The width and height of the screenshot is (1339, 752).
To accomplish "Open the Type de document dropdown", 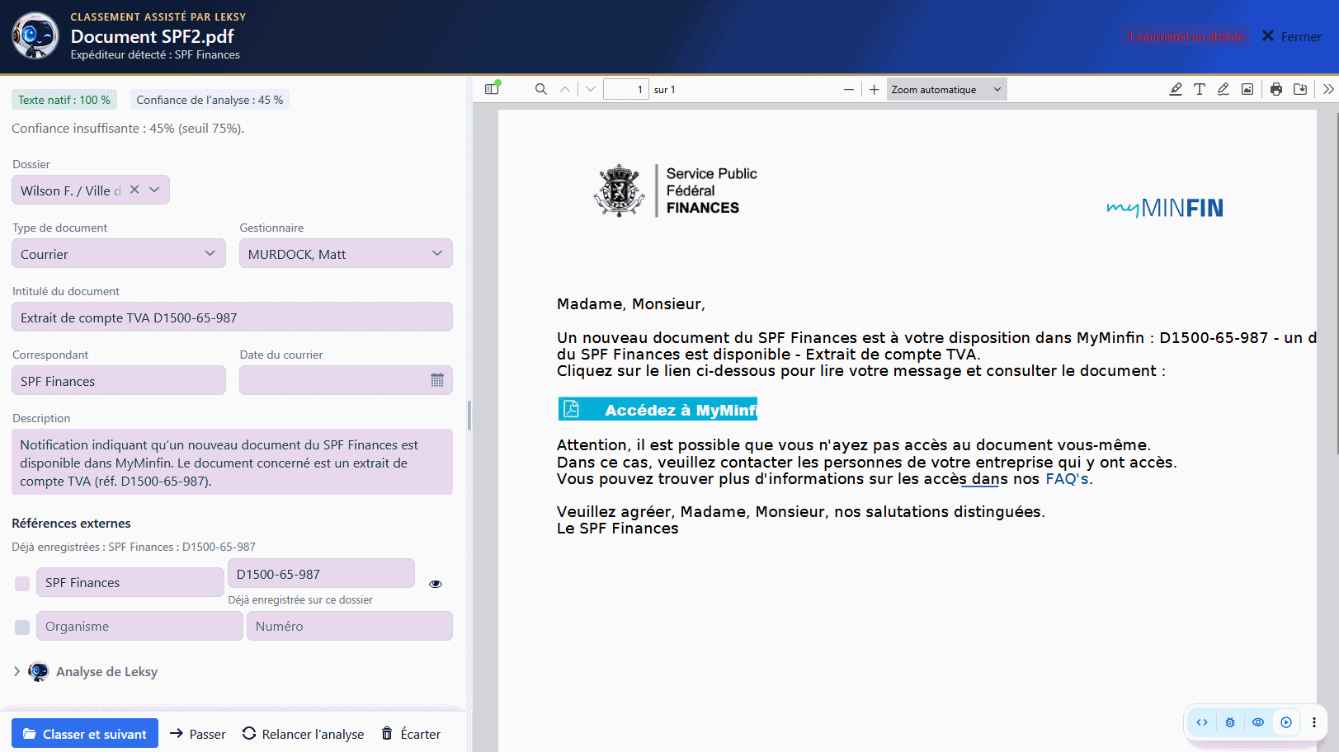I will click(119, 253).
